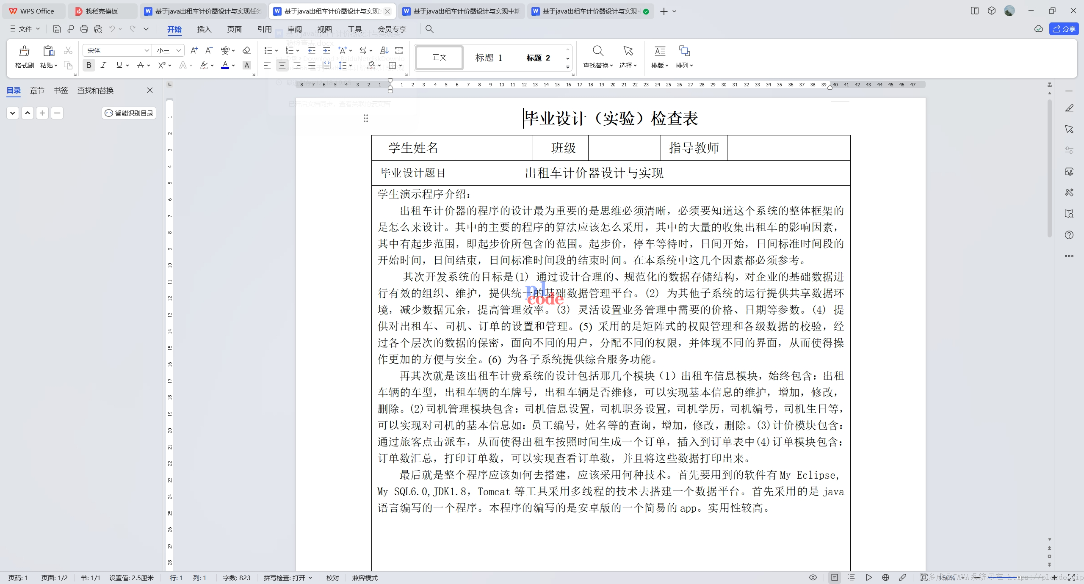
Task: Expand the styles gallery more arrow
Action: [x=568, y=67]
